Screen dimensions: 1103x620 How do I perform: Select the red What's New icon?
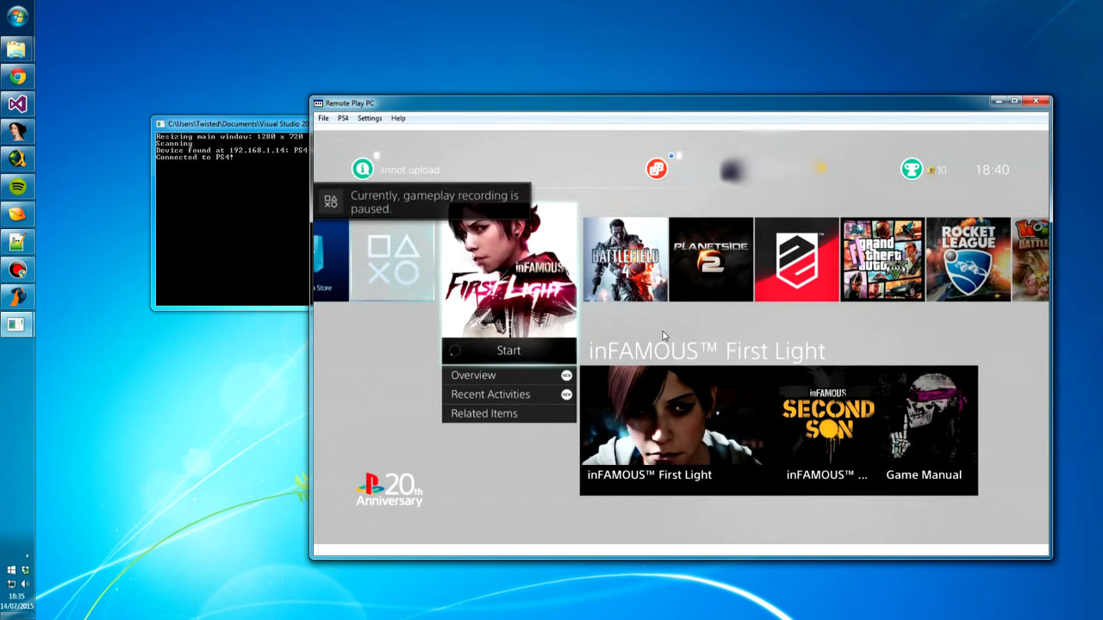[657, 169]
